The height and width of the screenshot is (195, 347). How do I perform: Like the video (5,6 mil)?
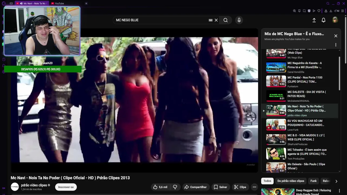pos(160,187)
